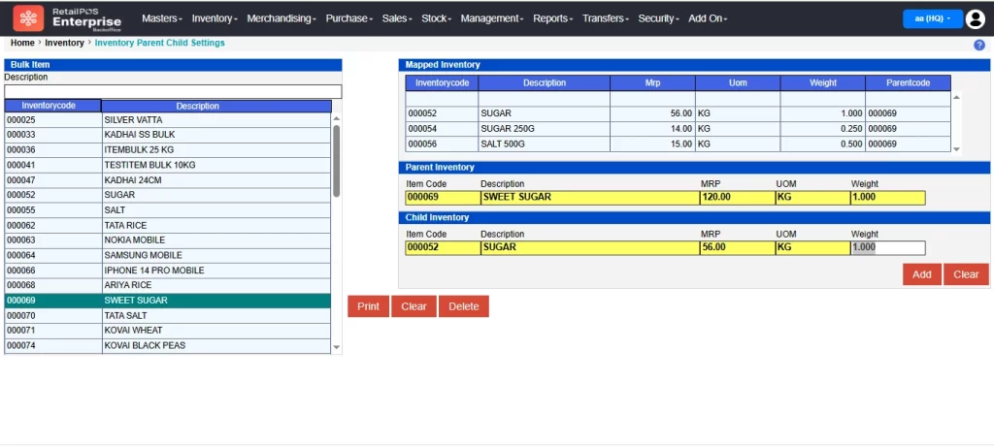Click the Add button

click(922, 274)
